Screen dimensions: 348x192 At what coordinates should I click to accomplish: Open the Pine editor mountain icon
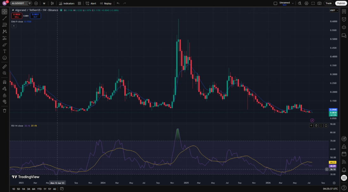[344, 147]
